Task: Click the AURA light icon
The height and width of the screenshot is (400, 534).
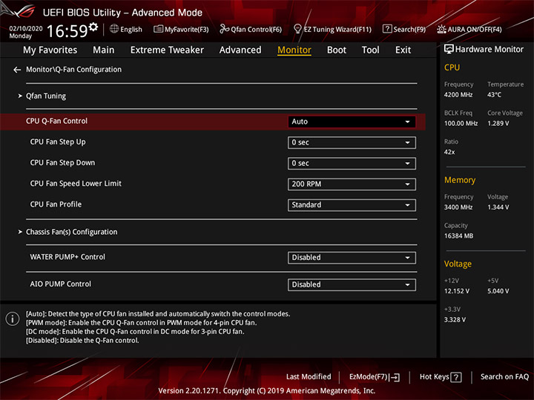Action: pyautogui.click(x=441, y=29)
